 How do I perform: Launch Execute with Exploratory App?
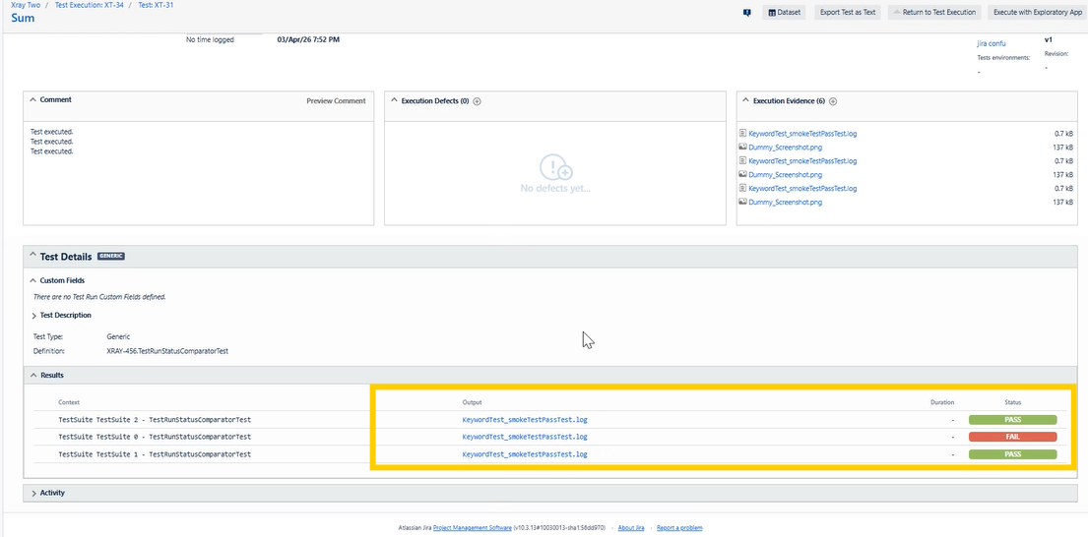point(1037,13)
